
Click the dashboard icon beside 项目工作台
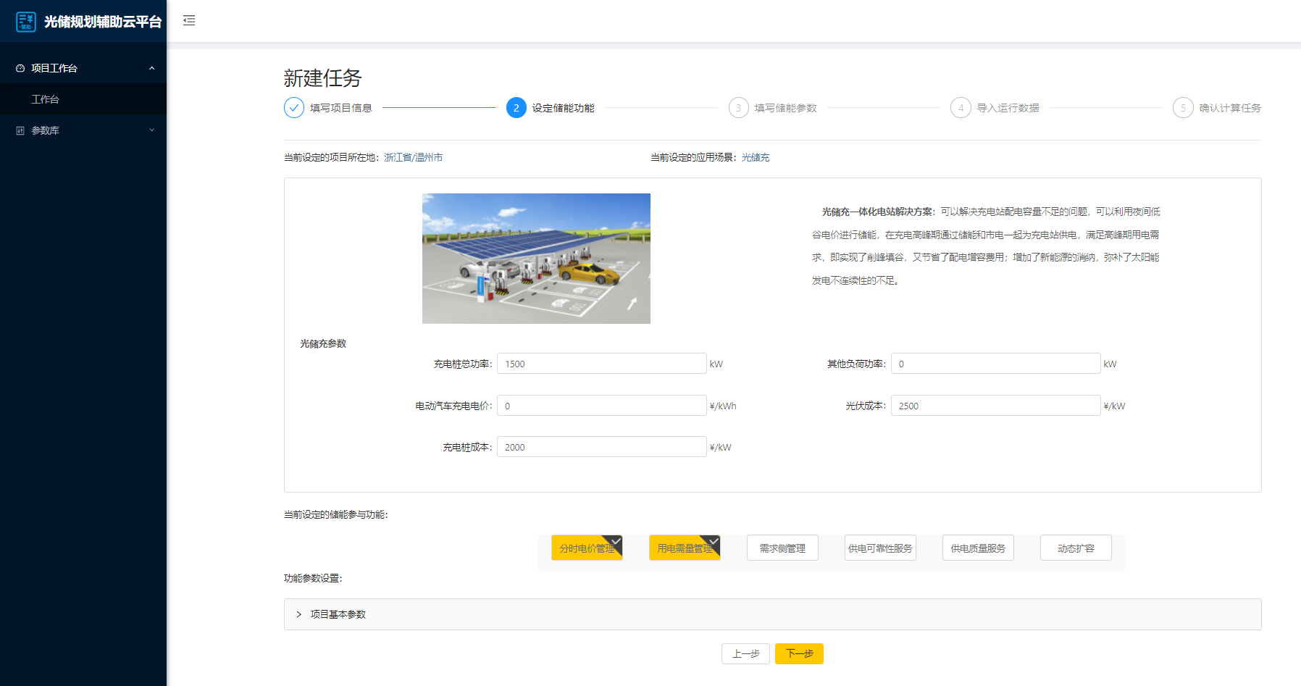click(20, 67)
